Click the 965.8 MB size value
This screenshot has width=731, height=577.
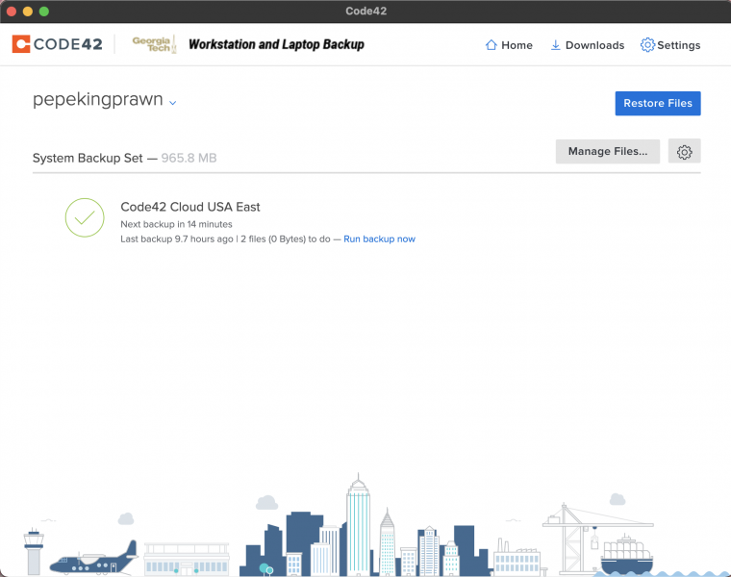point(189,158)
